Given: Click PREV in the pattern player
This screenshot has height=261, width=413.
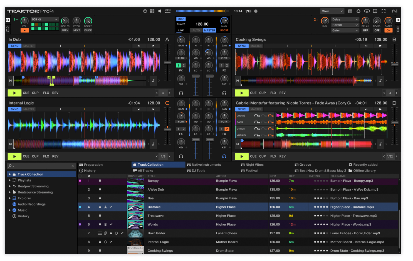Looking at the screenshot, I should tap(65, 31).
